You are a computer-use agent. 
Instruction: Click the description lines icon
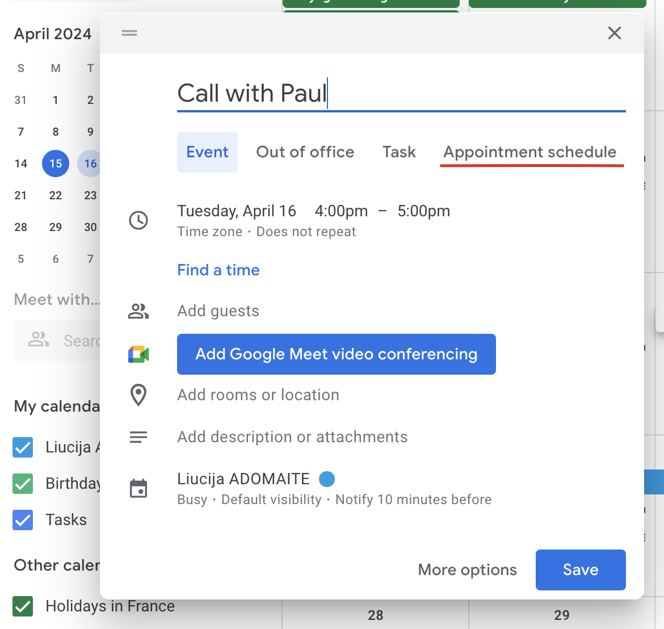coord(138,437)
